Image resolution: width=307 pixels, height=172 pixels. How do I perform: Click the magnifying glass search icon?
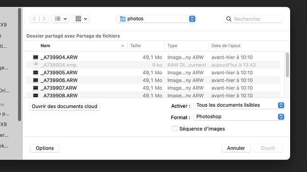tap(229, 19)
